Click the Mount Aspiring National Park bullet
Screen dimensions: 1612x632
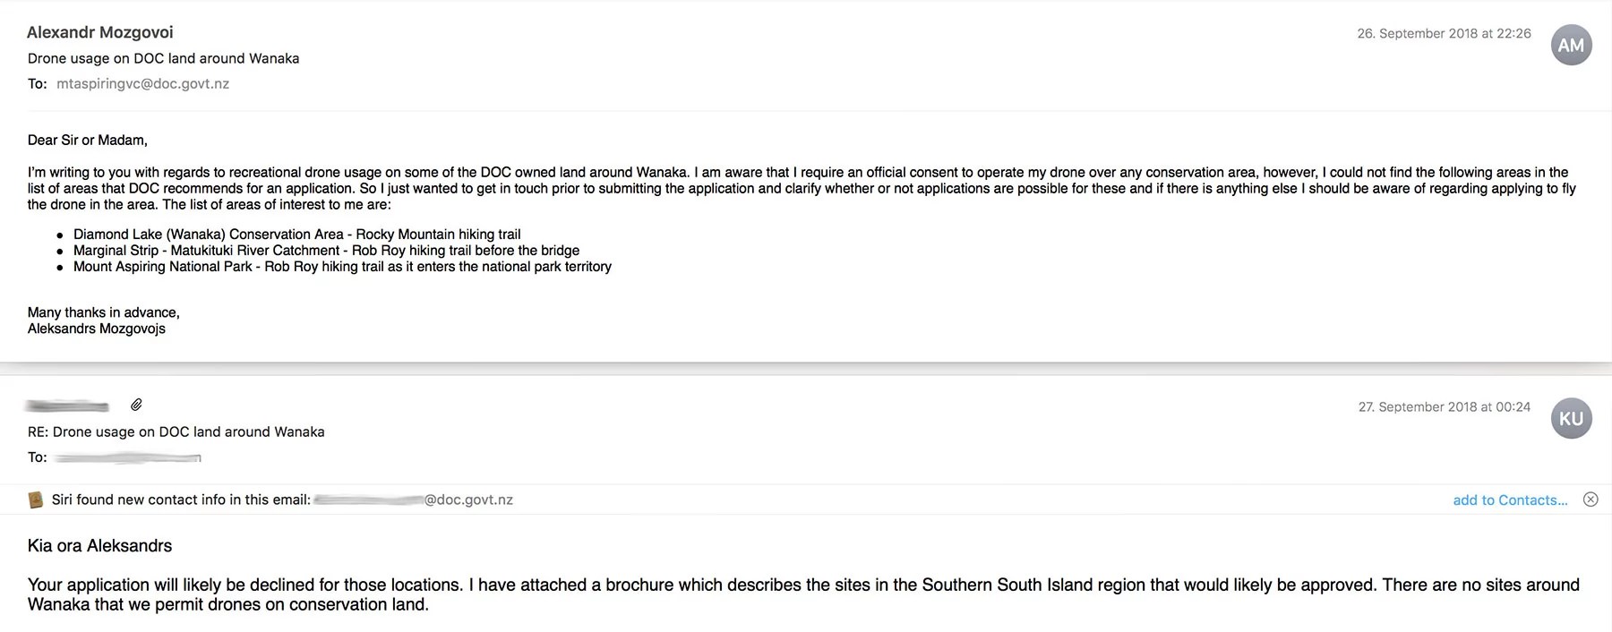[342, 267]
